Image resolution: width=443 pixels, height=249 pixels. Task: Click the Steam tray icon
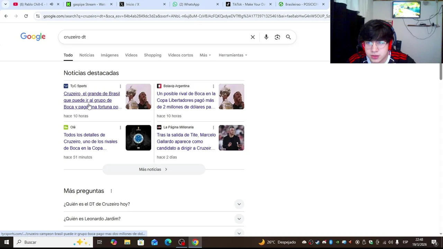click(x=317, y=242)
